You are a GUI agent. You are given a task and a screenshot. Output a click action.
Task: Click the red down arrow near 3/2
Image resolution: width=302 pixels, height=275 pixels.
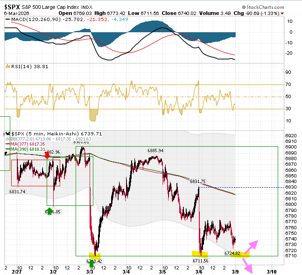(x=47, y=155)
